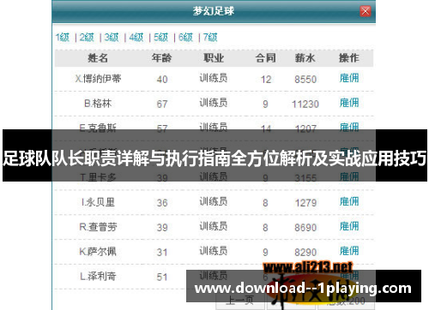This screenshot has width=429, height=310.
Task: Switch to the 2级 tab
Action: tap(87, 38)
